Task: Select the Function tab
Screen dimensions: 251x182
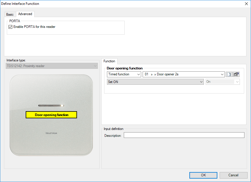Action: coord(109,61)
